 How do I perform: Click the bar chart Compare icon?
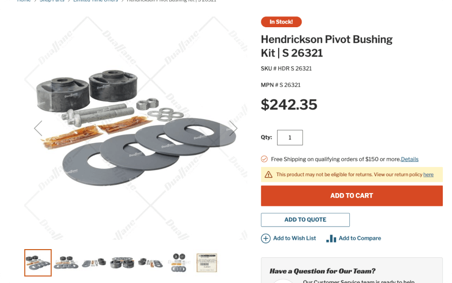(331, 239)
